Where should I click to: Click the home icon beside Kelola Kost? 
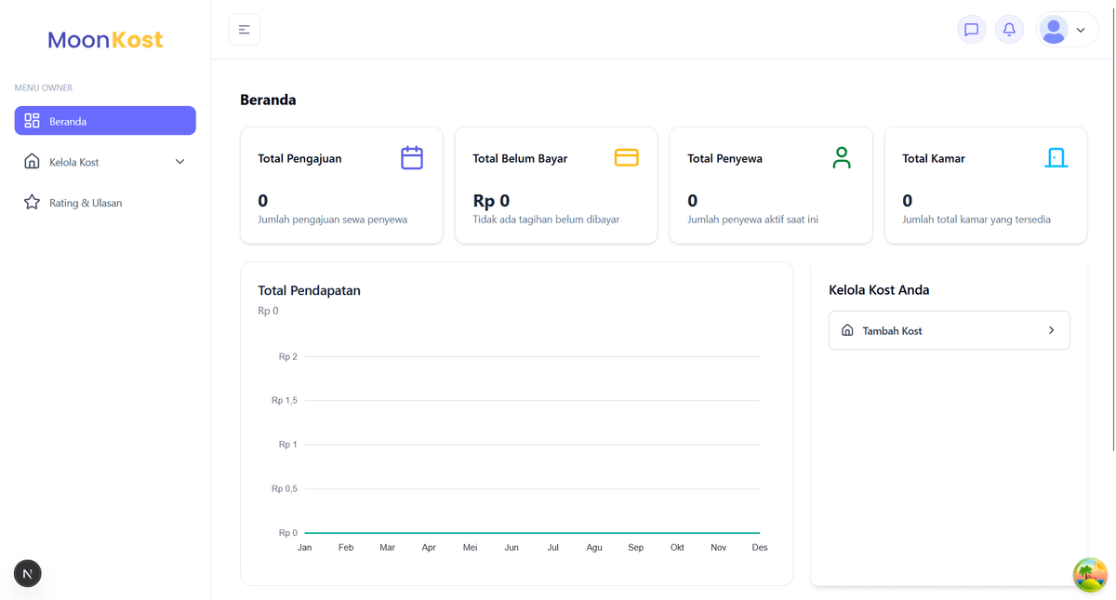(33, 161)
